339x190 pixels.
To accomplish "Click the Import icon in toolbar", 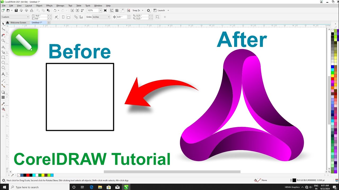I will [x=72, y=10].
